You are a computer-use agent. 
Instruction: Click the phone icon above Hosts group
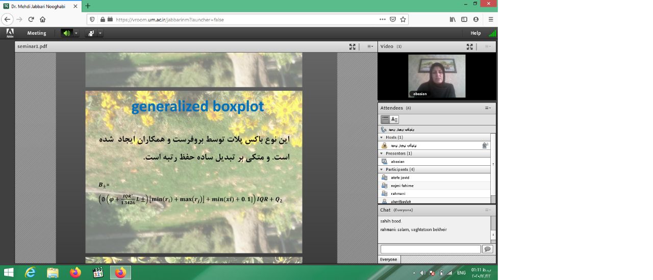click(x=384, y=130)
